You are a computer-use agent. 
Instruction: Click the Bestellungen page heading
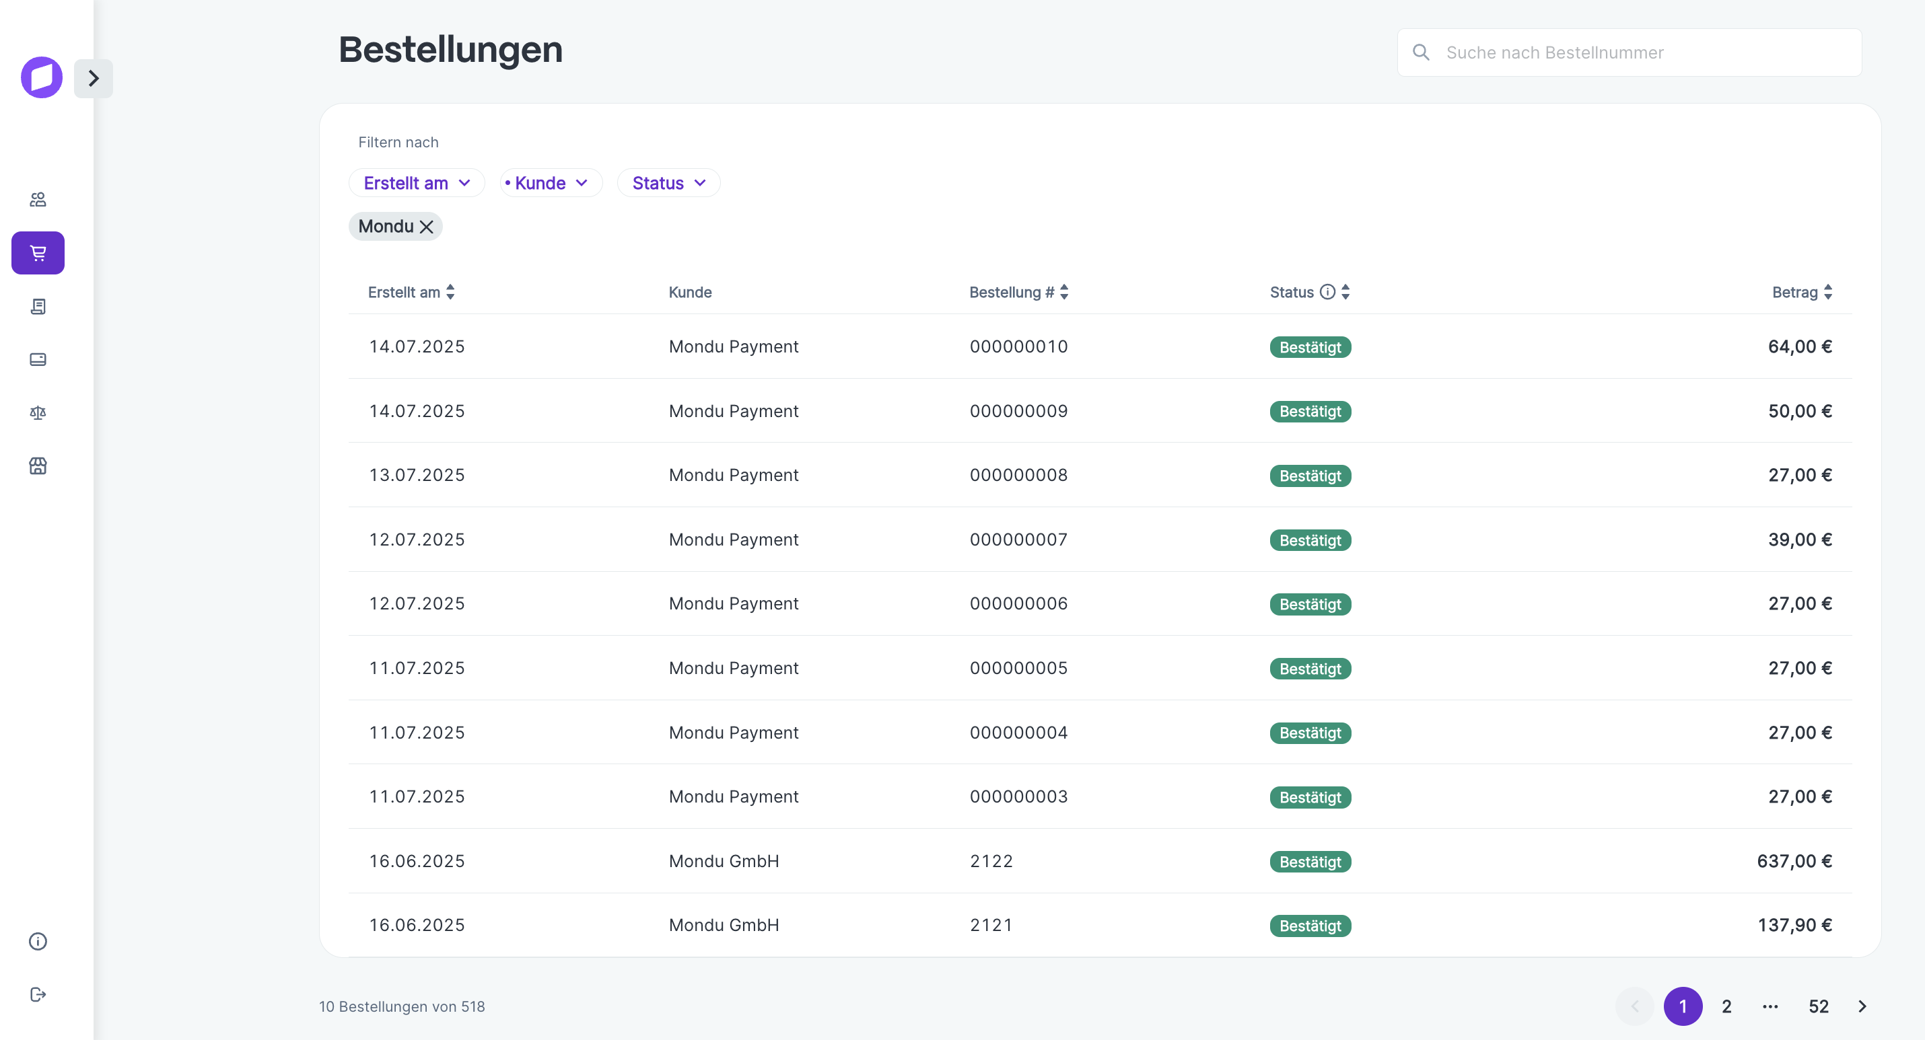tap(450, 50)
